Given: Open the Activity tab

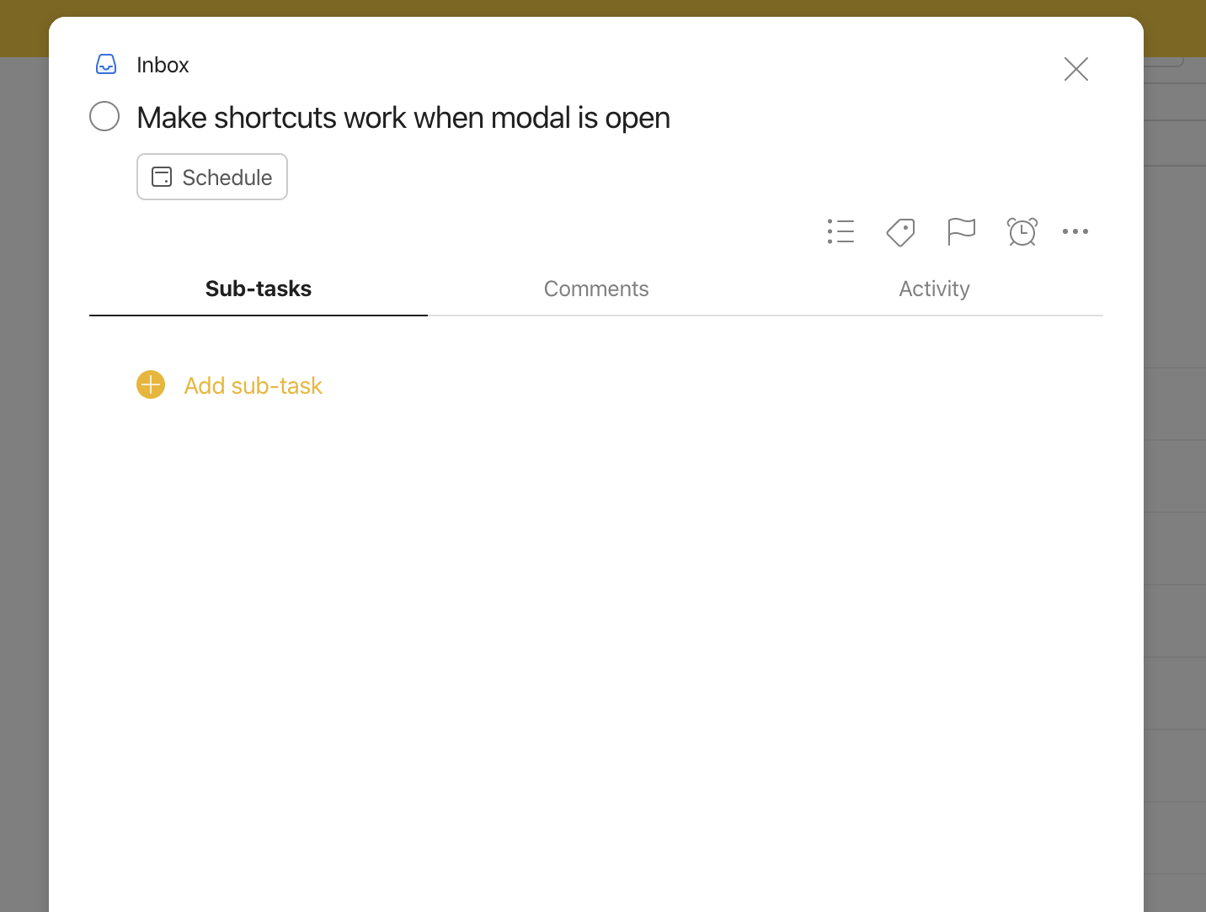Looking at the screenshot, I should tap(934, 289).
